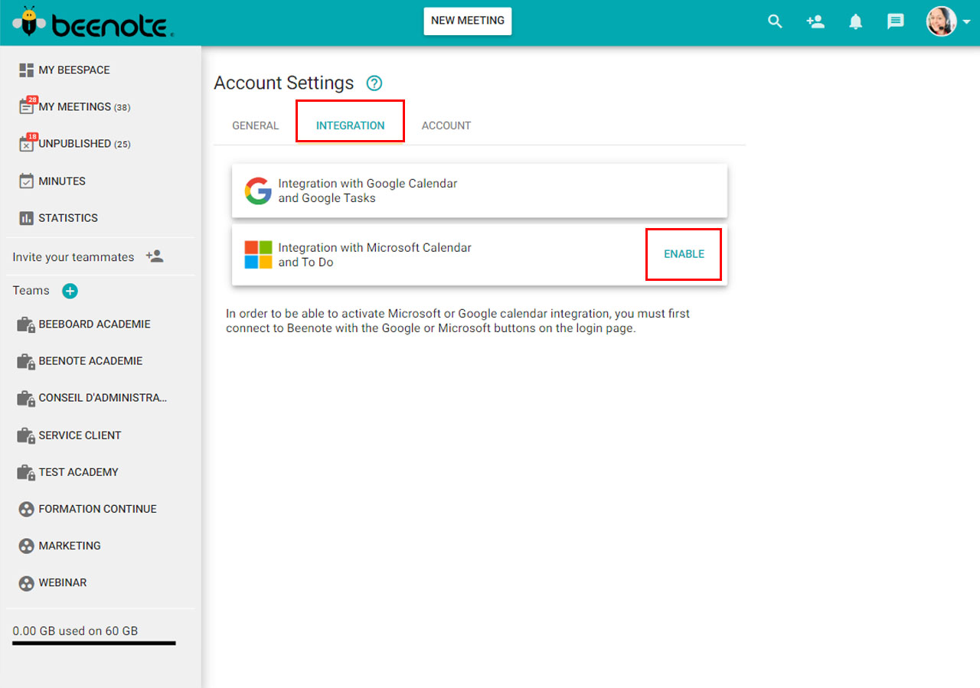Click the Account Settings title
Viewport: 980px width, 688px height.
click(x=284, y=83)
